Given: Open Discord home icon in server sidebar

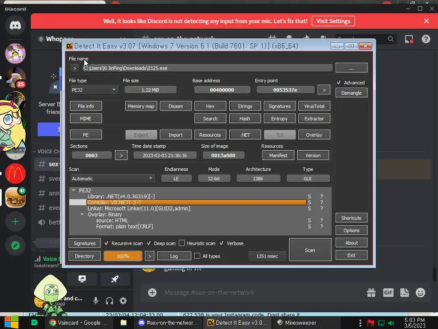Looking at the screenshot, I should (x=15, y=25).
